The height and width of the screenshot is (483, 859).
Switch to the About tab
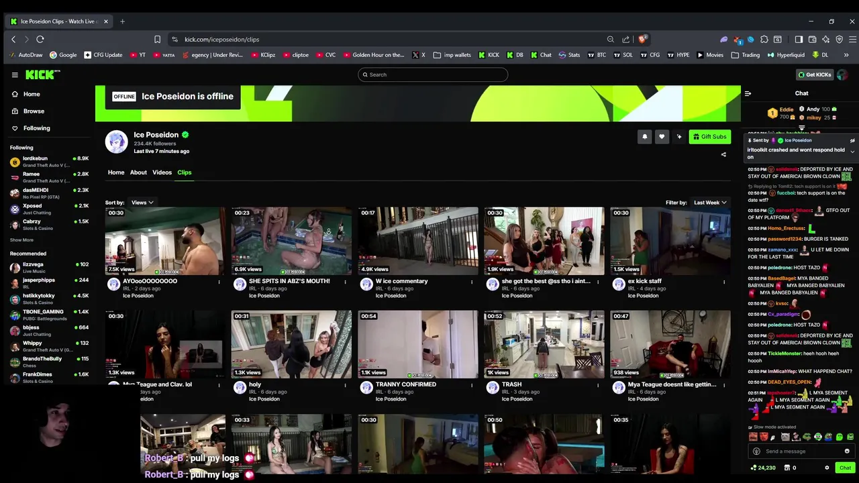click(138, 172)
